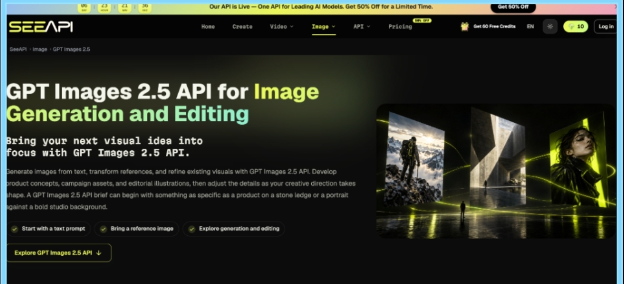The image size is (624, 284).
Task: Go to the Home nav item
Action: [208, 26]
